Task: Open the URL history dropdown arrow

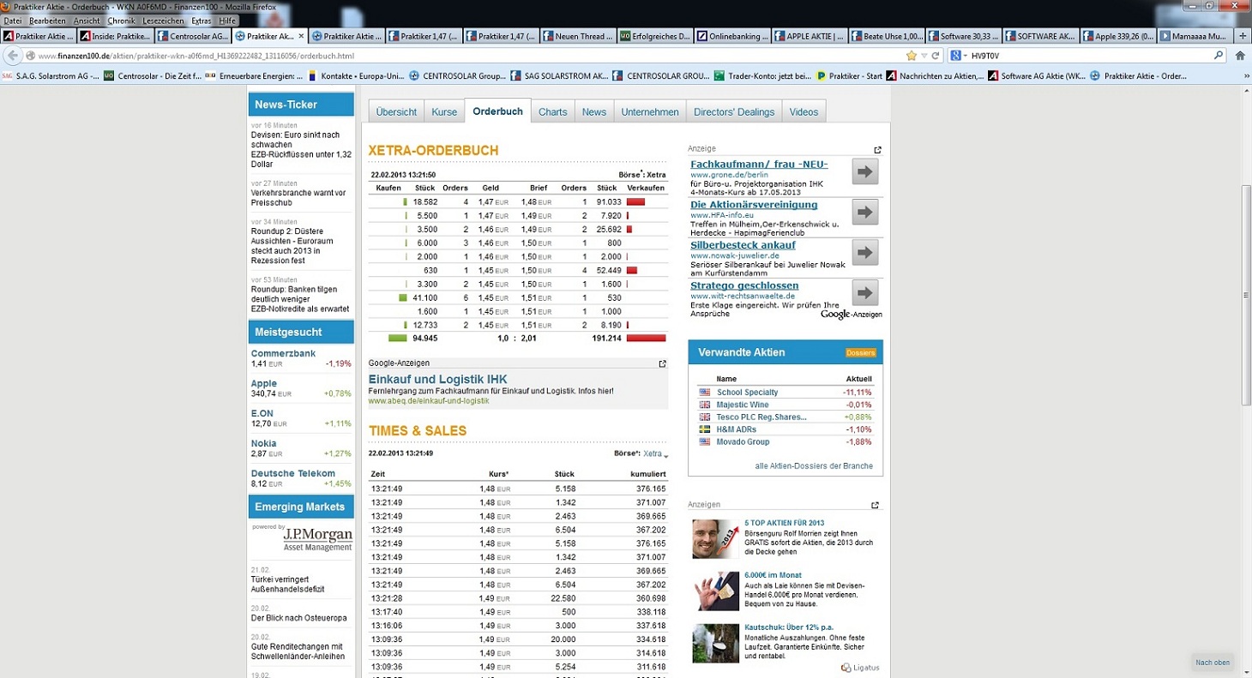Action: point(924,56)
